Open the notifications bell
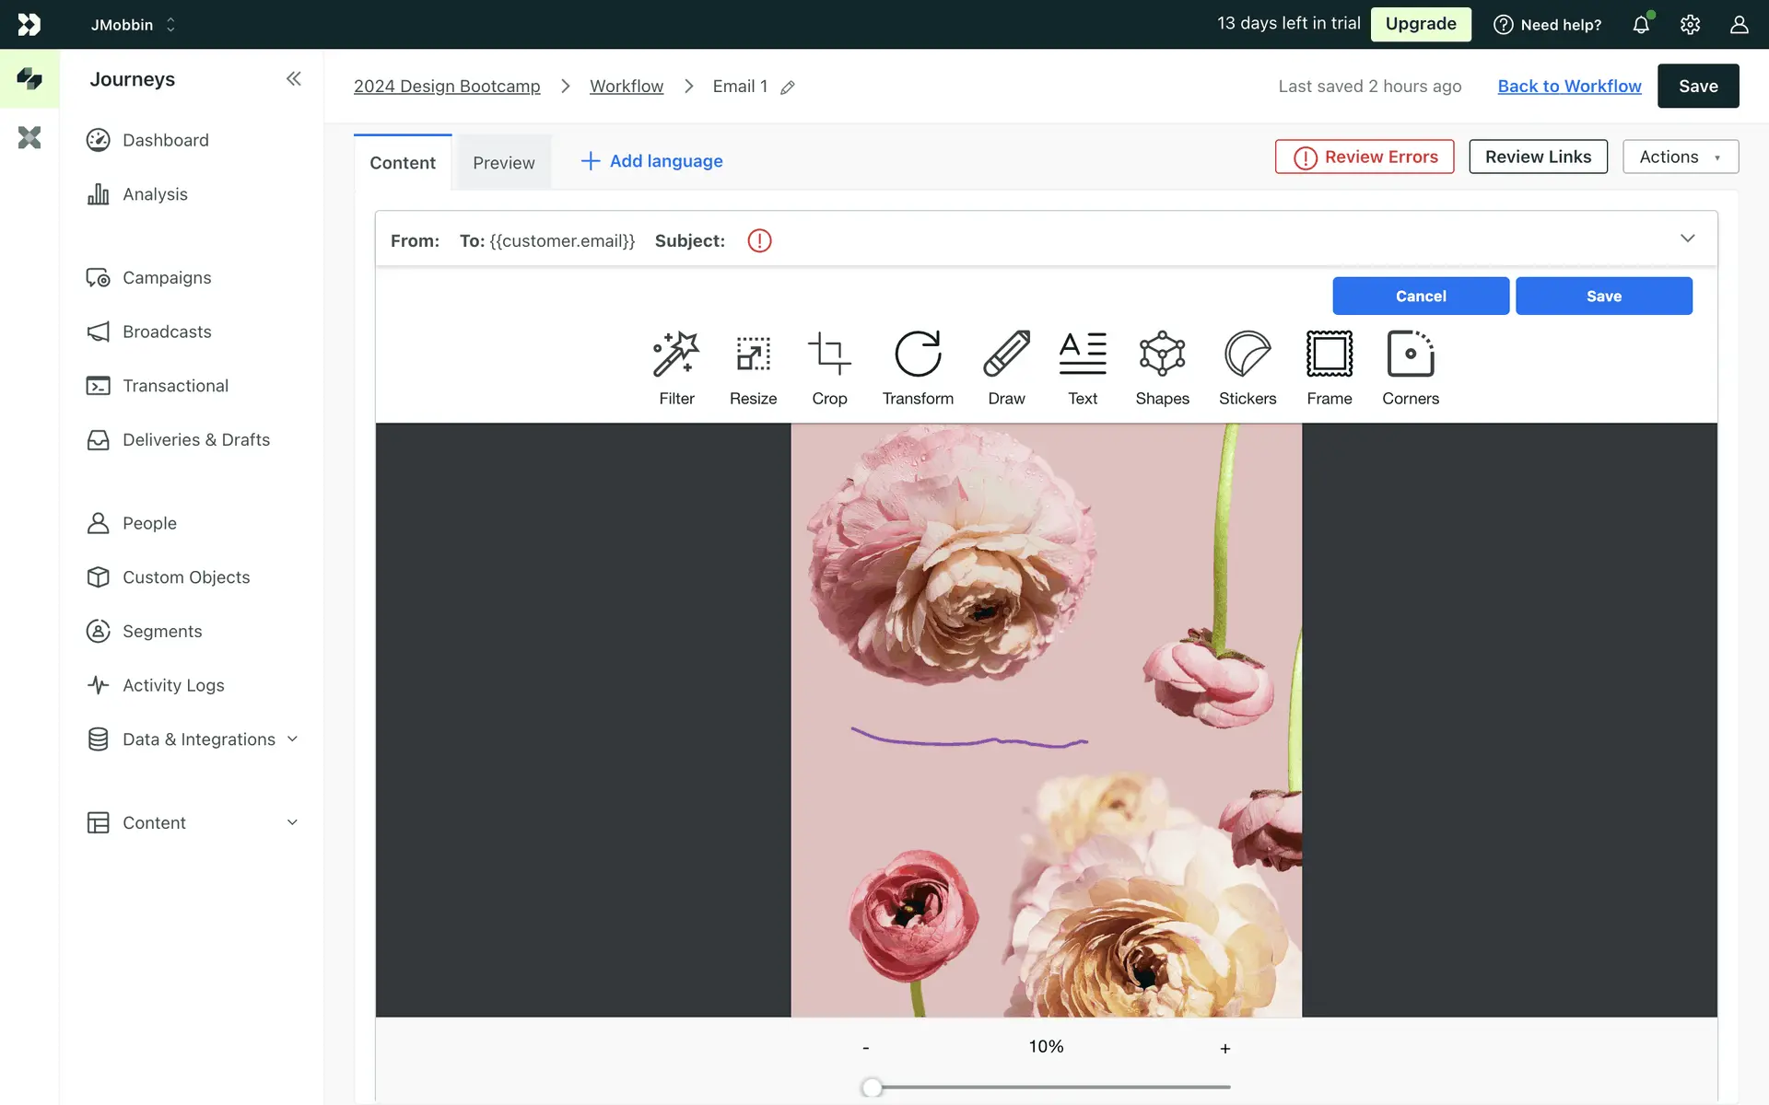The image size is (1769, 1105). (x=1641, y=25)
